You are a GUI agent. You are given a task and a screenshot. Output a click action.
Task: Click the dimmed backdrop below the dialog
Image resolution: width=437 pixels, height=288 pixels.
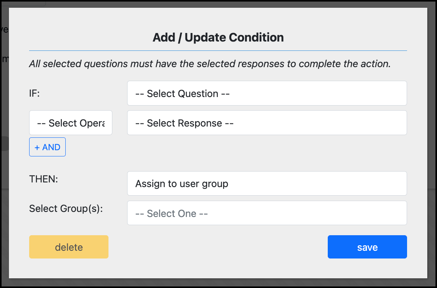tap(218, 283)
